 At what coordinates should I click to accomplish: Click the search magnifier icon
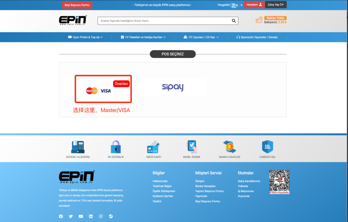[234, 21]
